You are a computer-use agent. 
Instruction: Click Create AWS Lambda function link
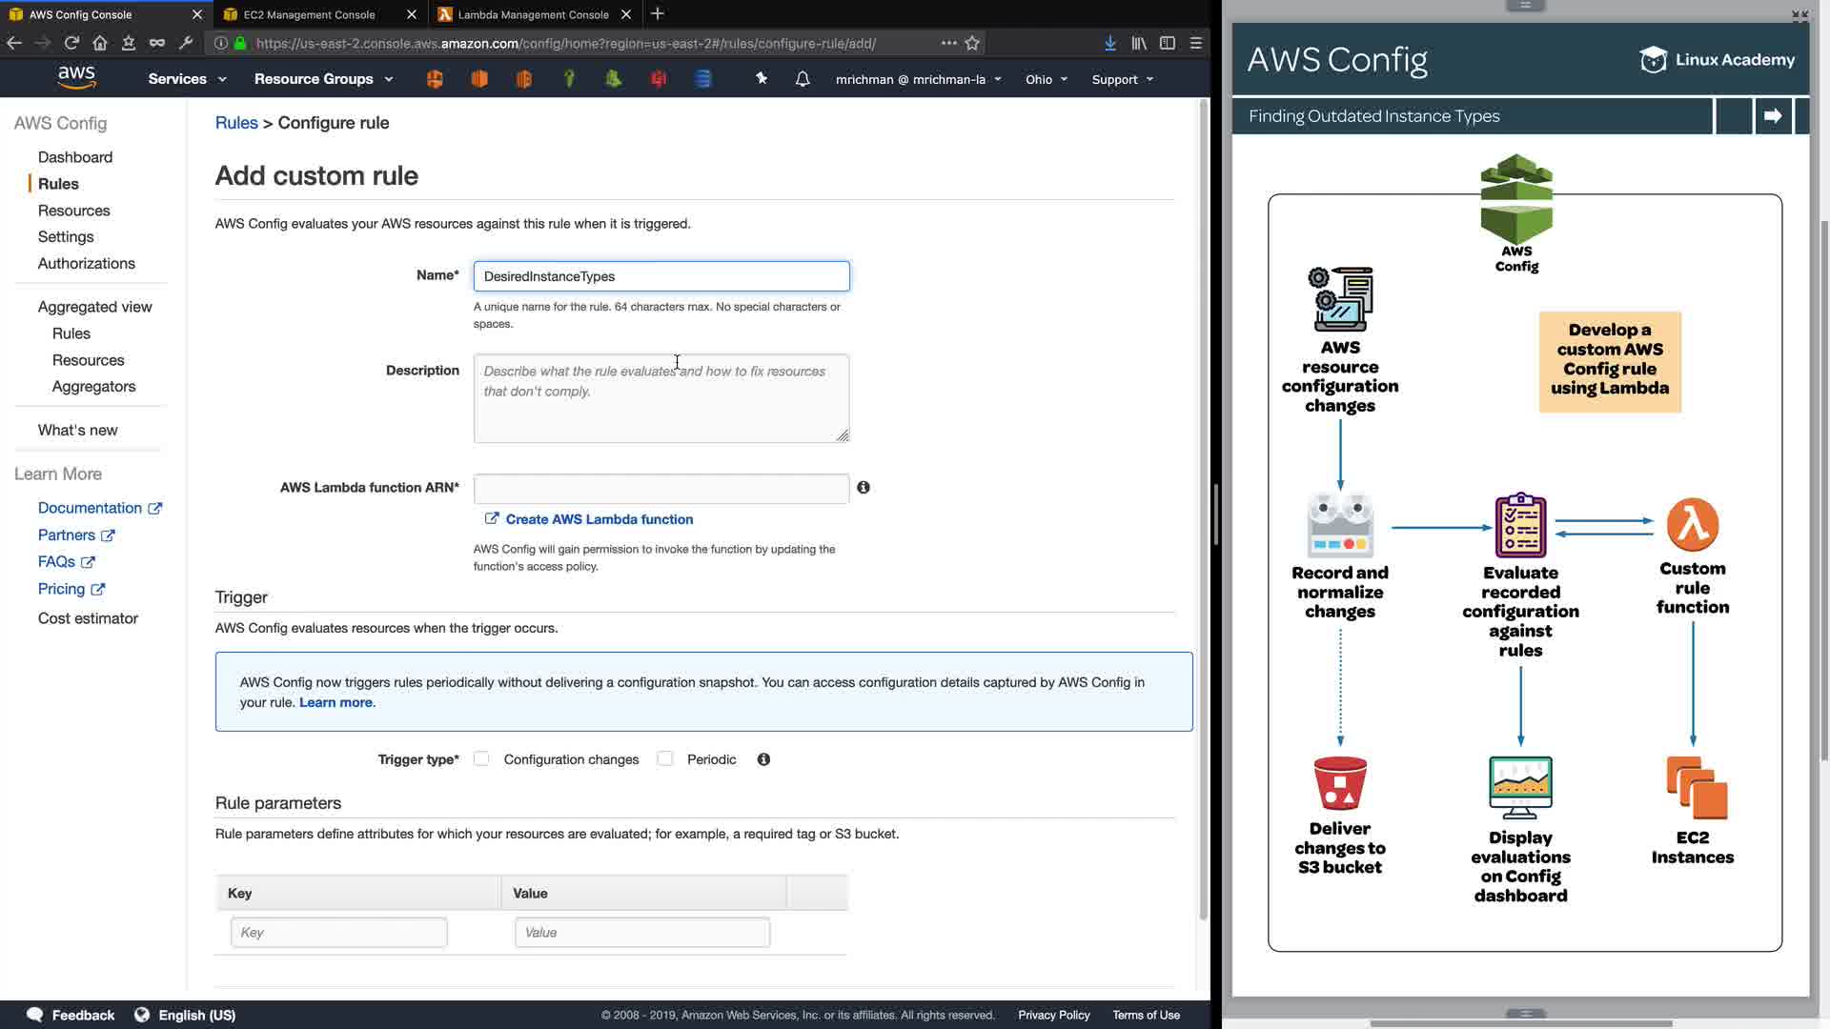click(x=599, y=519)
